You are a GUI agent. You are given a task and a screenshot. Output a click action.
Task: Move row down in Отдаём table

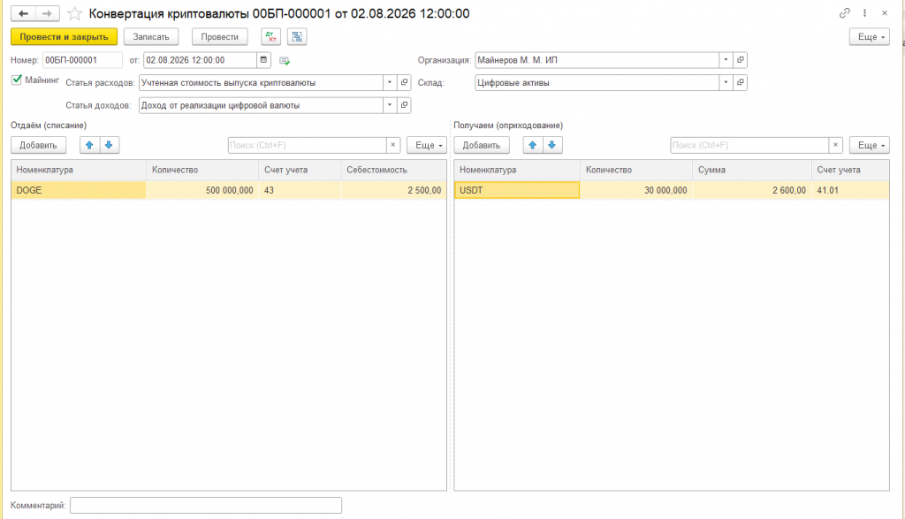(x=109, y=145)
